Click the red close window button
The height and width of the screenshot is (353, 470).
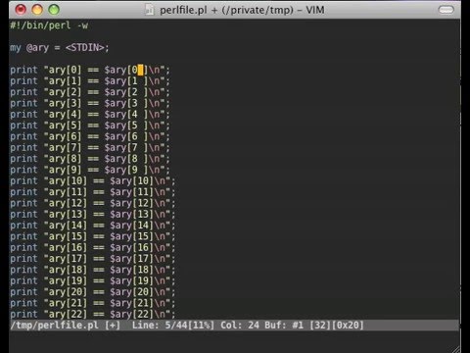(21, 10)
